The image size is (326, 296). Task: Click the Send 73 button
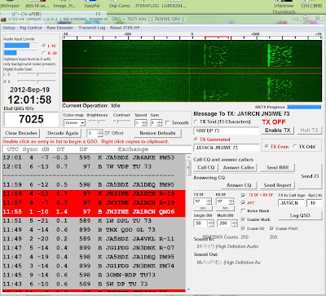click(310, 176)
